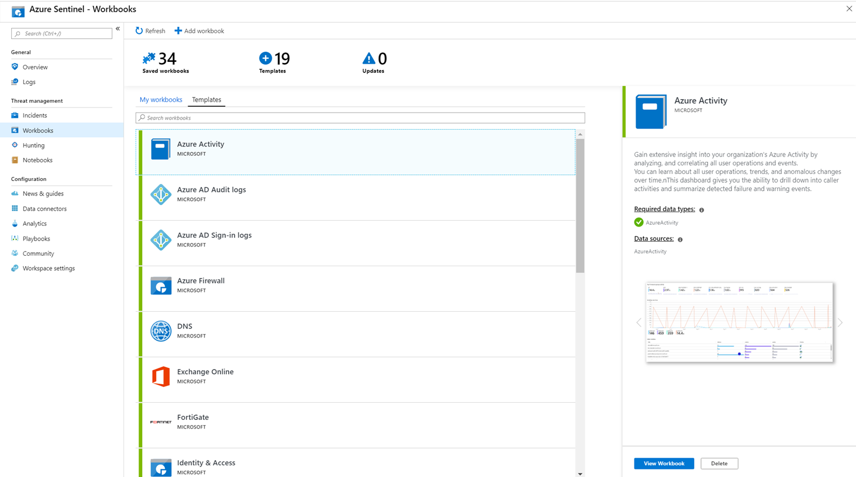Click the Delete button
Viewport: 856px width, 477px height.
[x=719, y=464]
